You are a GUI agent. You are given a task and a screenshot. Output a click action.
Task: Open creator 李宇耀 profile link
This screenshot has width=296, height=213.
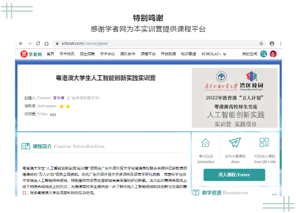point(58,98)
